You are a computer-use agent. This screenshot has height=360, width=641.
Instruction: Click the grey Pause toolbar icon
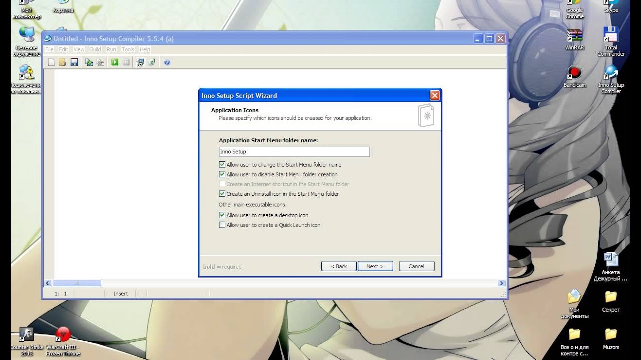tap(126, 62)
